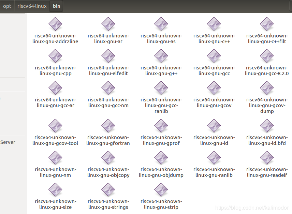Viewport: 292px width, 214px height.
Task: Click the file name label ending in gnu-readelf
Action: 267,172
